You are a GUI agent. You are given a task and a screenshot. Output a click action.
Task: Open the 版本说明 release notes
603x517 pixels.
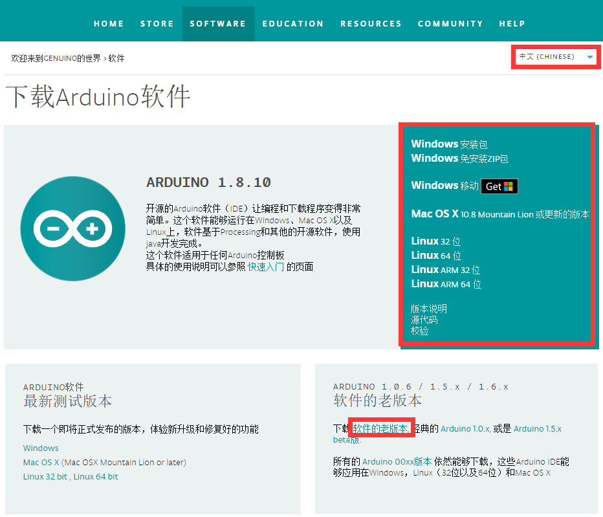[429, 309]
